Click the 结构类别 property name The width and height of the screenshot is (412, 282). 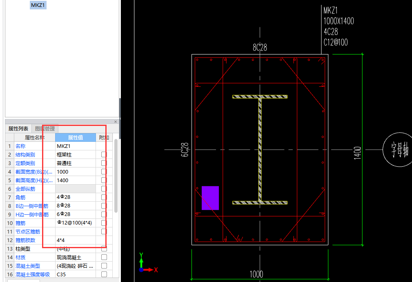click(25, 154)
